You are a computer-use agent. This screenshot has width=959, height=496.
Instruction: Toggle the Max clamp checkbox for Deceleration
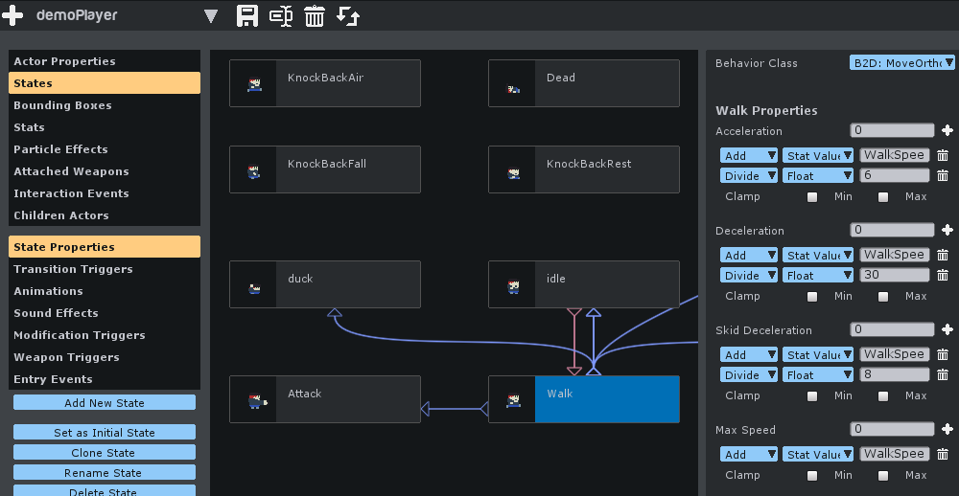[x=883, y=297]
